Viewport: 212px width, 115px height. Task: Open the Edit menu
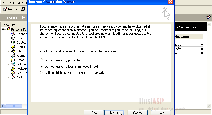click(x=12, y=3)
